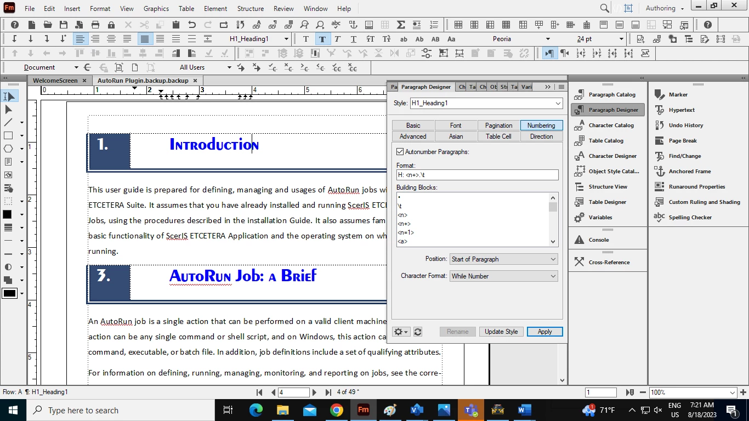
Task: Open the 100% zoom dropdown
Action: point(733,392)
